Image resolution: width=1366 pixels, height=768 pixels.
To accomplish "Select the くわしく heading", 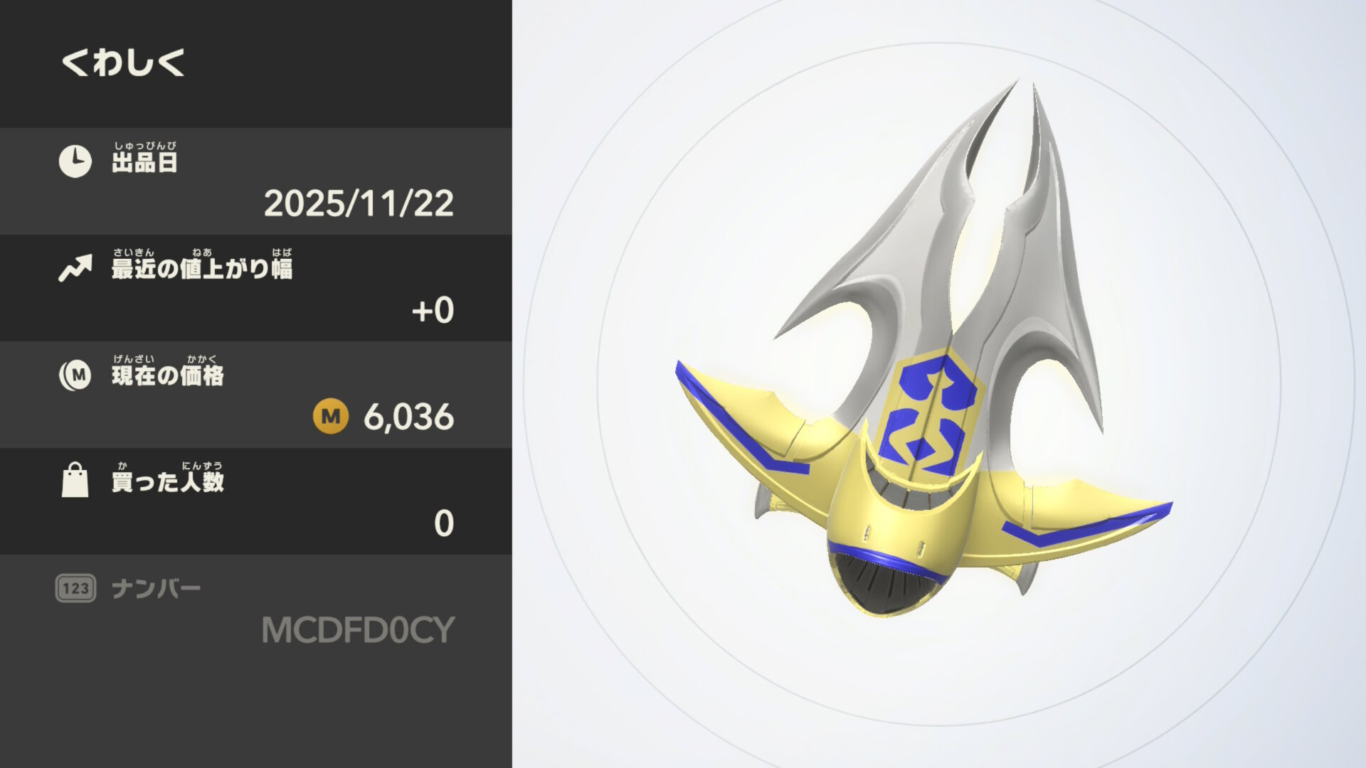I will pyautogui.click(x=123, y=63).
